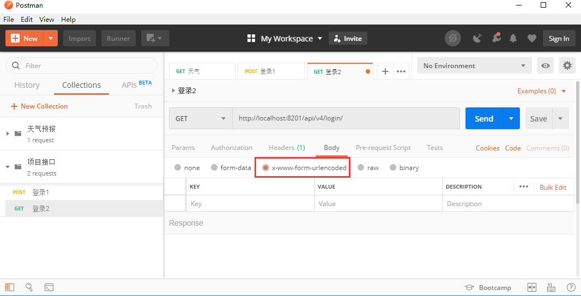
Task: Open manage environments gear icon
Action: pos(567,65)
